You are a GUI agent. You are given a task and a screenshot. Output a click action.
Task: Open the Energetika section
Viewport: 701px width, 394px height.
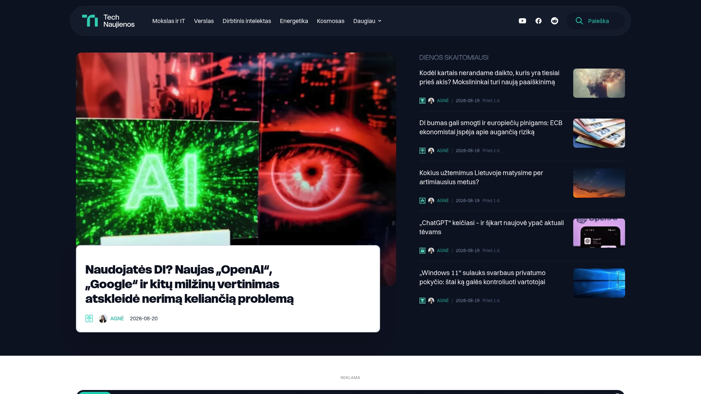click(294, 21)
